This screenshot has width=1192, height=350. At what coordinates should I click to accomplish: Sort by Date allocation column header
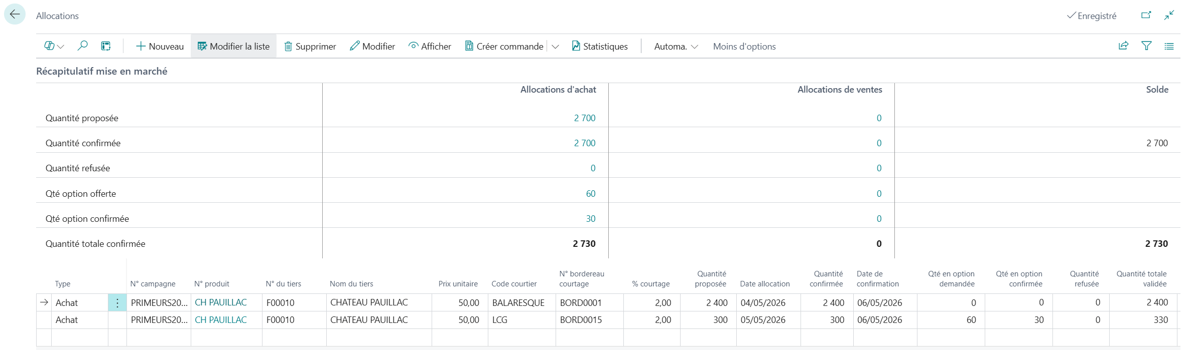[x=764, y=284]
